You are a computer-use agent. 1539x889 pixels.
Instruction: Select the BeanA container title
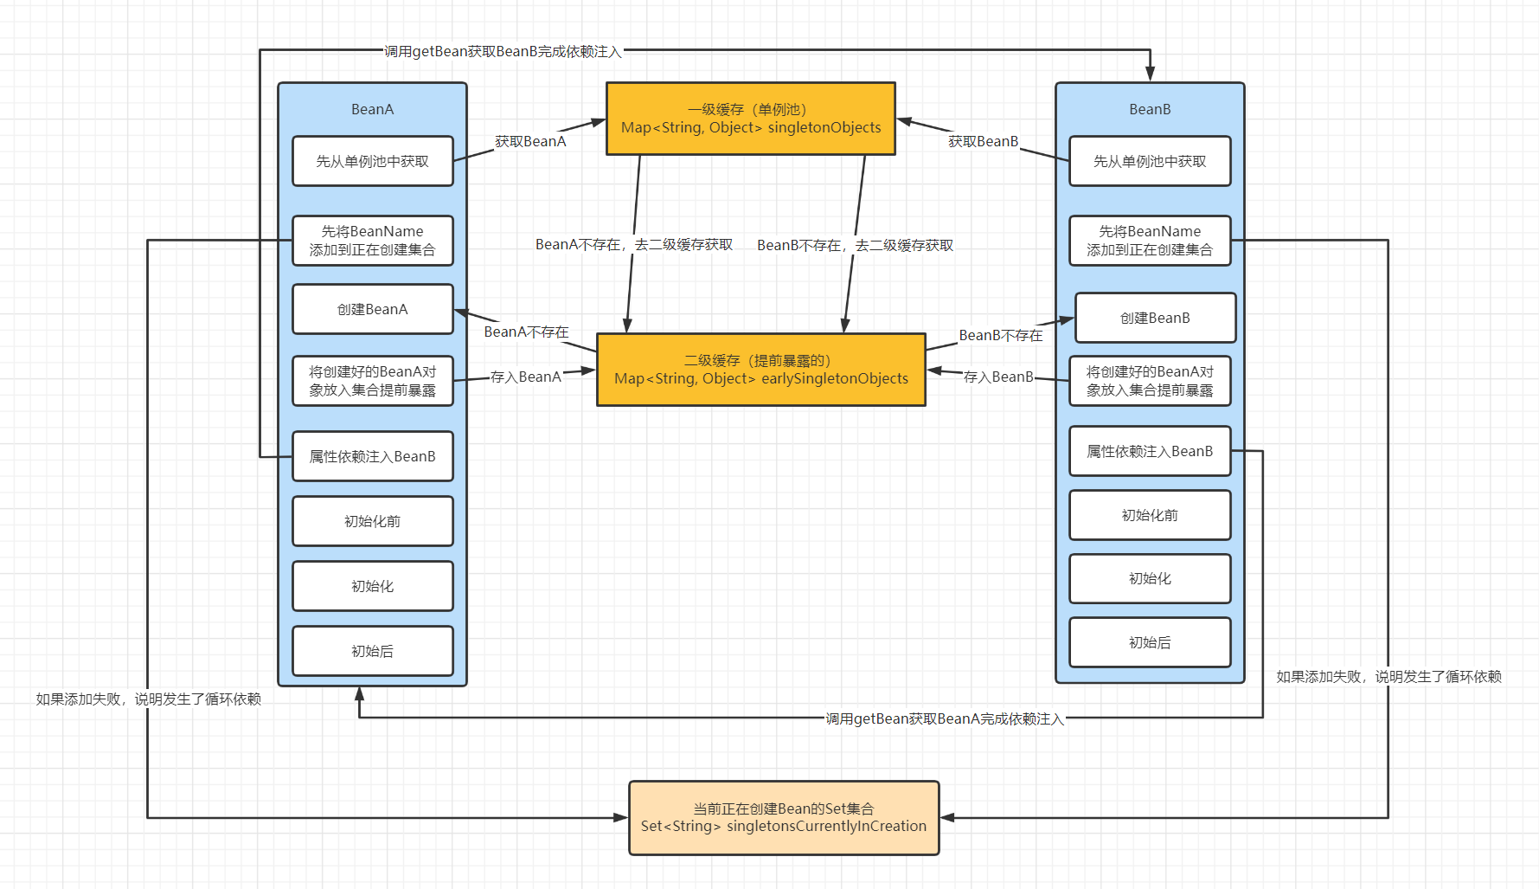tap(372, 109)
